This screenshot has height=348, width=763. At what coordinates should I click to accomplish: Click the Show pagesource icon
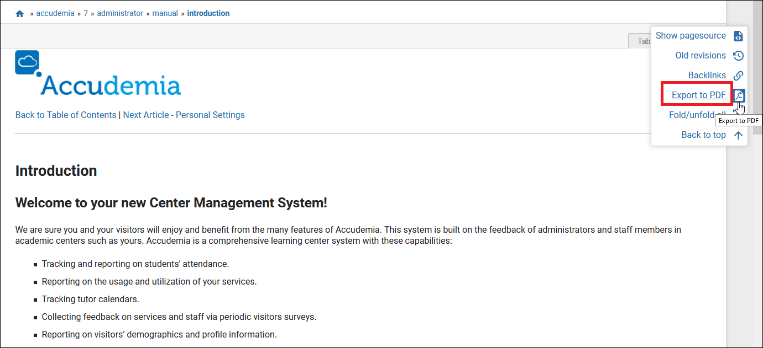coord(738,36)
